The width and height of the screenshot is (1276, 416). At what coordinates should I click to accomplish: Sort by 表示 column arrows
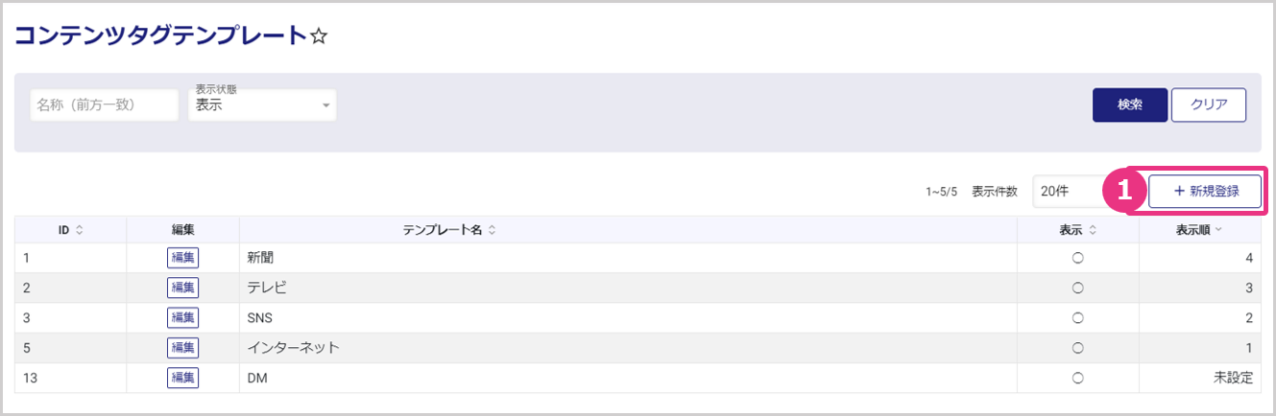(1093, 230)
